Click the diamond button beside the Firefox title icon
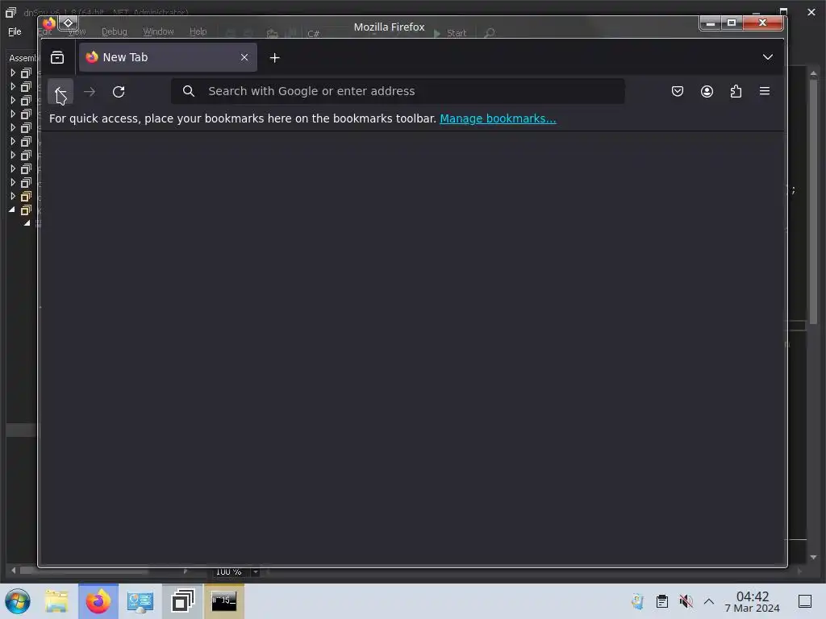The width and height of the screenshot is (826, 619). (x=68, y=23)
